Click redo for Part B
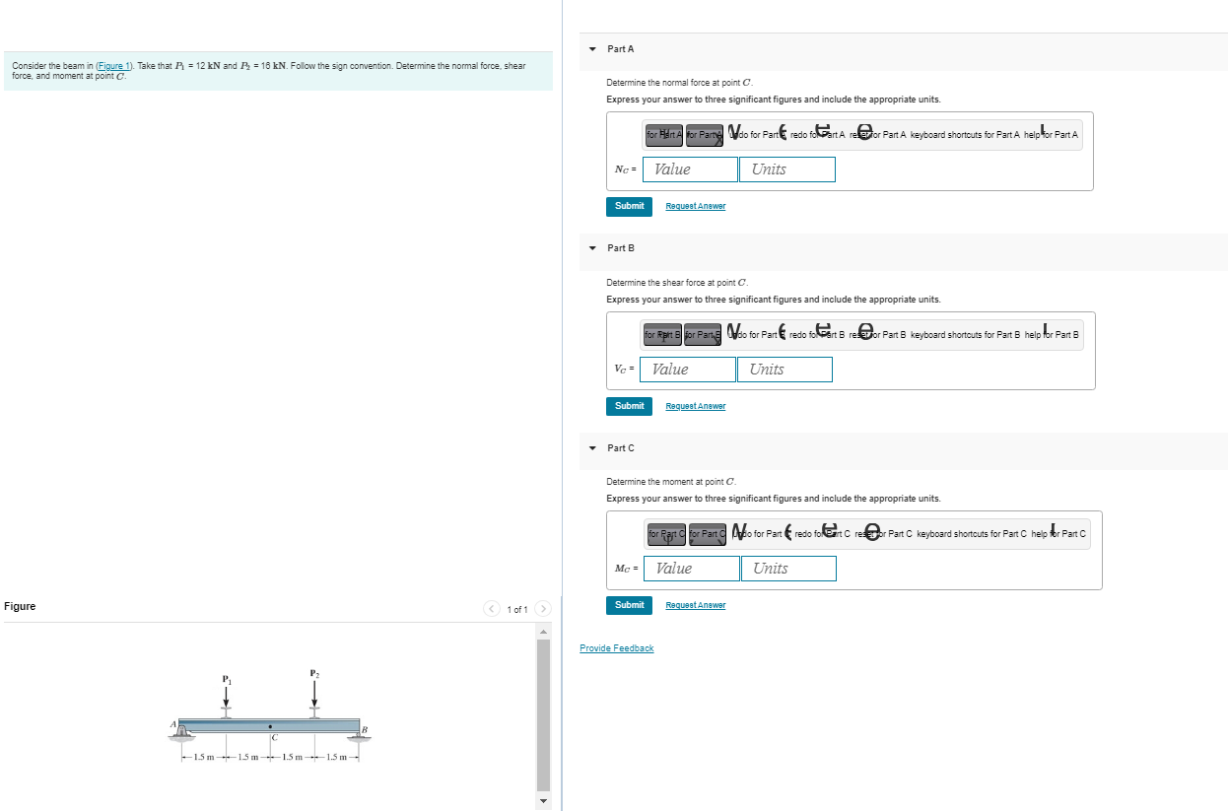Screen dimensions: 1228x811 pos(818,334)
